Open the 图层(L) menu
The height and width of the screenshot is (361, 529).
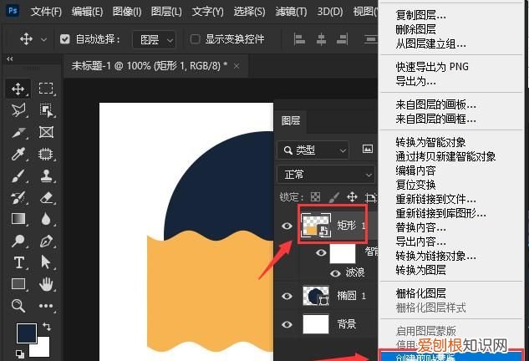166,12
